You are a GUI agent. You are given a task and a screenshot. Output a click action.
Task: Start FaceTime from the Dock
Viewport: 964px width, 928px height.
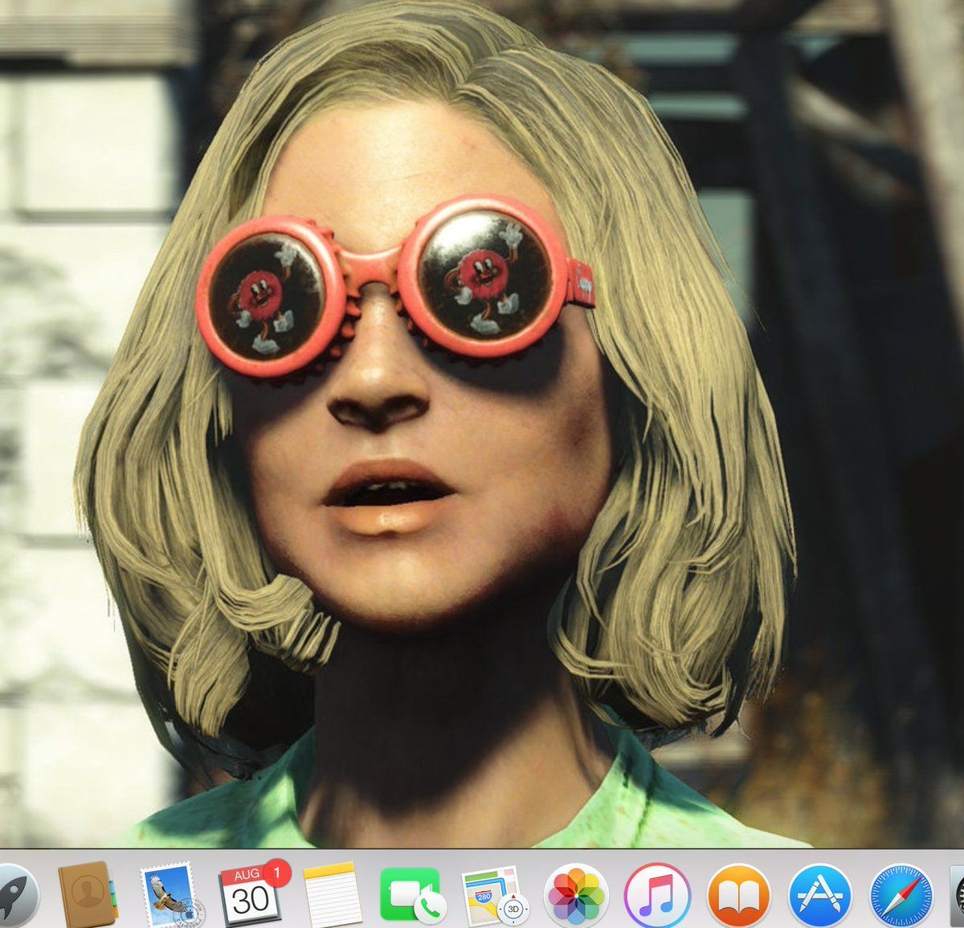tap(411, 895)
